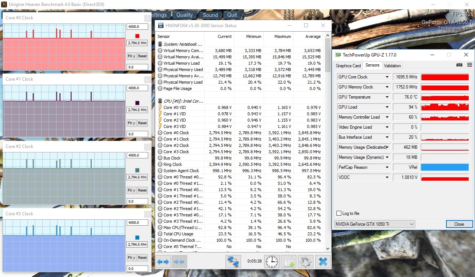Open the GPU Memory Clock sensor dropdown

387,87
